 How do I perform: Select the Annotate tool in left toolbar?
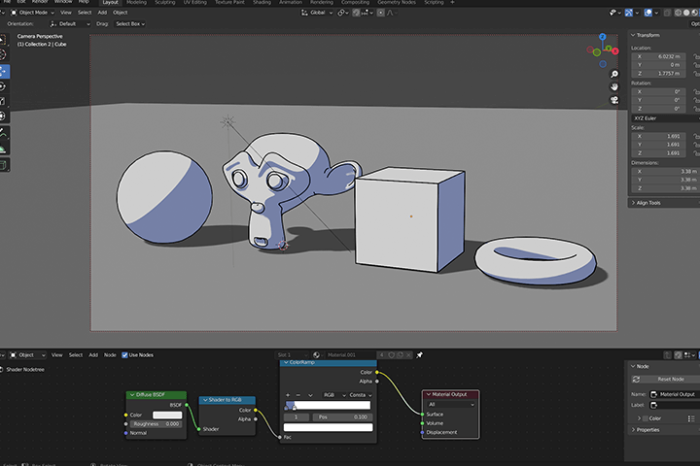(4, 133)
